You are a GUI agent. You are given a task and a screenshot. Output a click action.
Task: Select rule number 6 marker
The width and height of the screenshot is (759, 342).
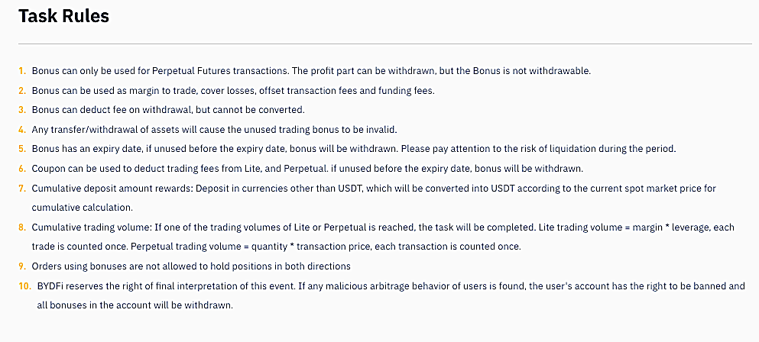pyautogui.click(x=22, y=169)
